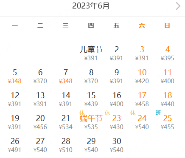185x158 pixels.
Task: Click the 2023年6月 month title
Action: [91, 6]
